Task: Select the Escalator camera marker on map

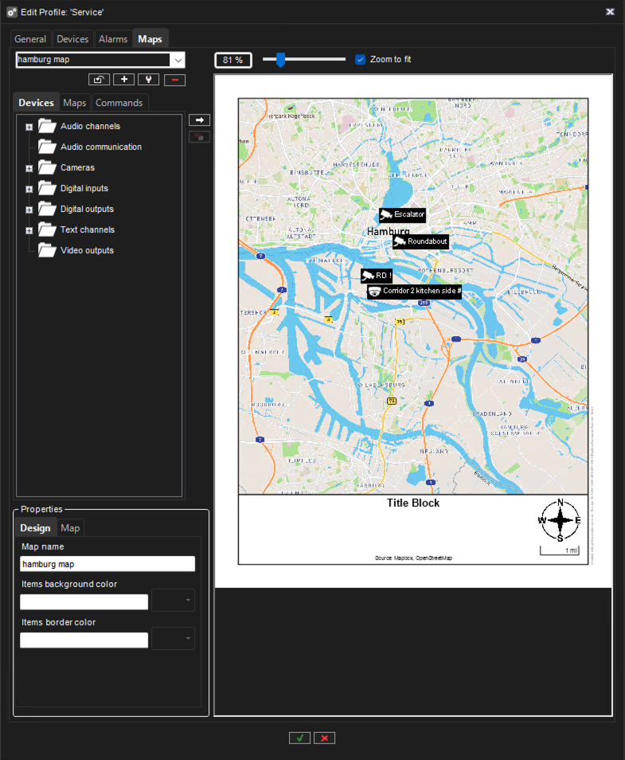Action: (x=402, y=215)
